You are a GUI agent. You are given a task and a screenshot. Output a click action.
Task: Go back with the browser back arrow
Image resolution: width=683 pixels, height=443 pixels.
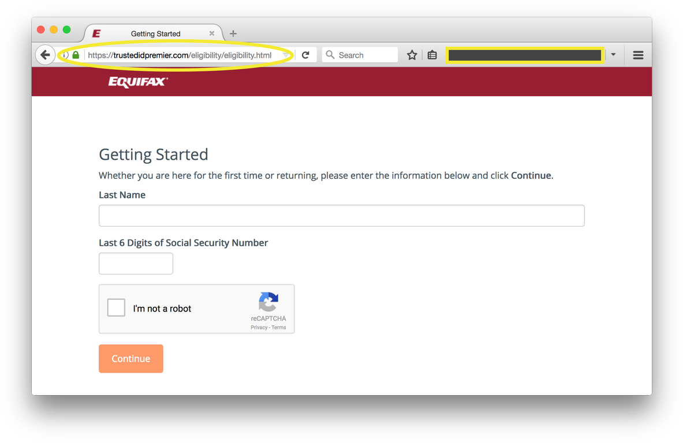pos(45,55)
